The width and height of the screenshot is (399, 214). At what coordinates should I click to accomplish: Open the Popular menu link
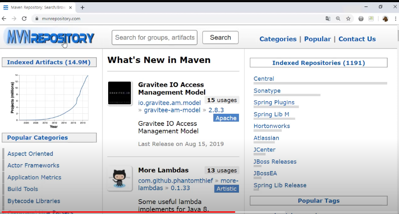coord(317,39)
